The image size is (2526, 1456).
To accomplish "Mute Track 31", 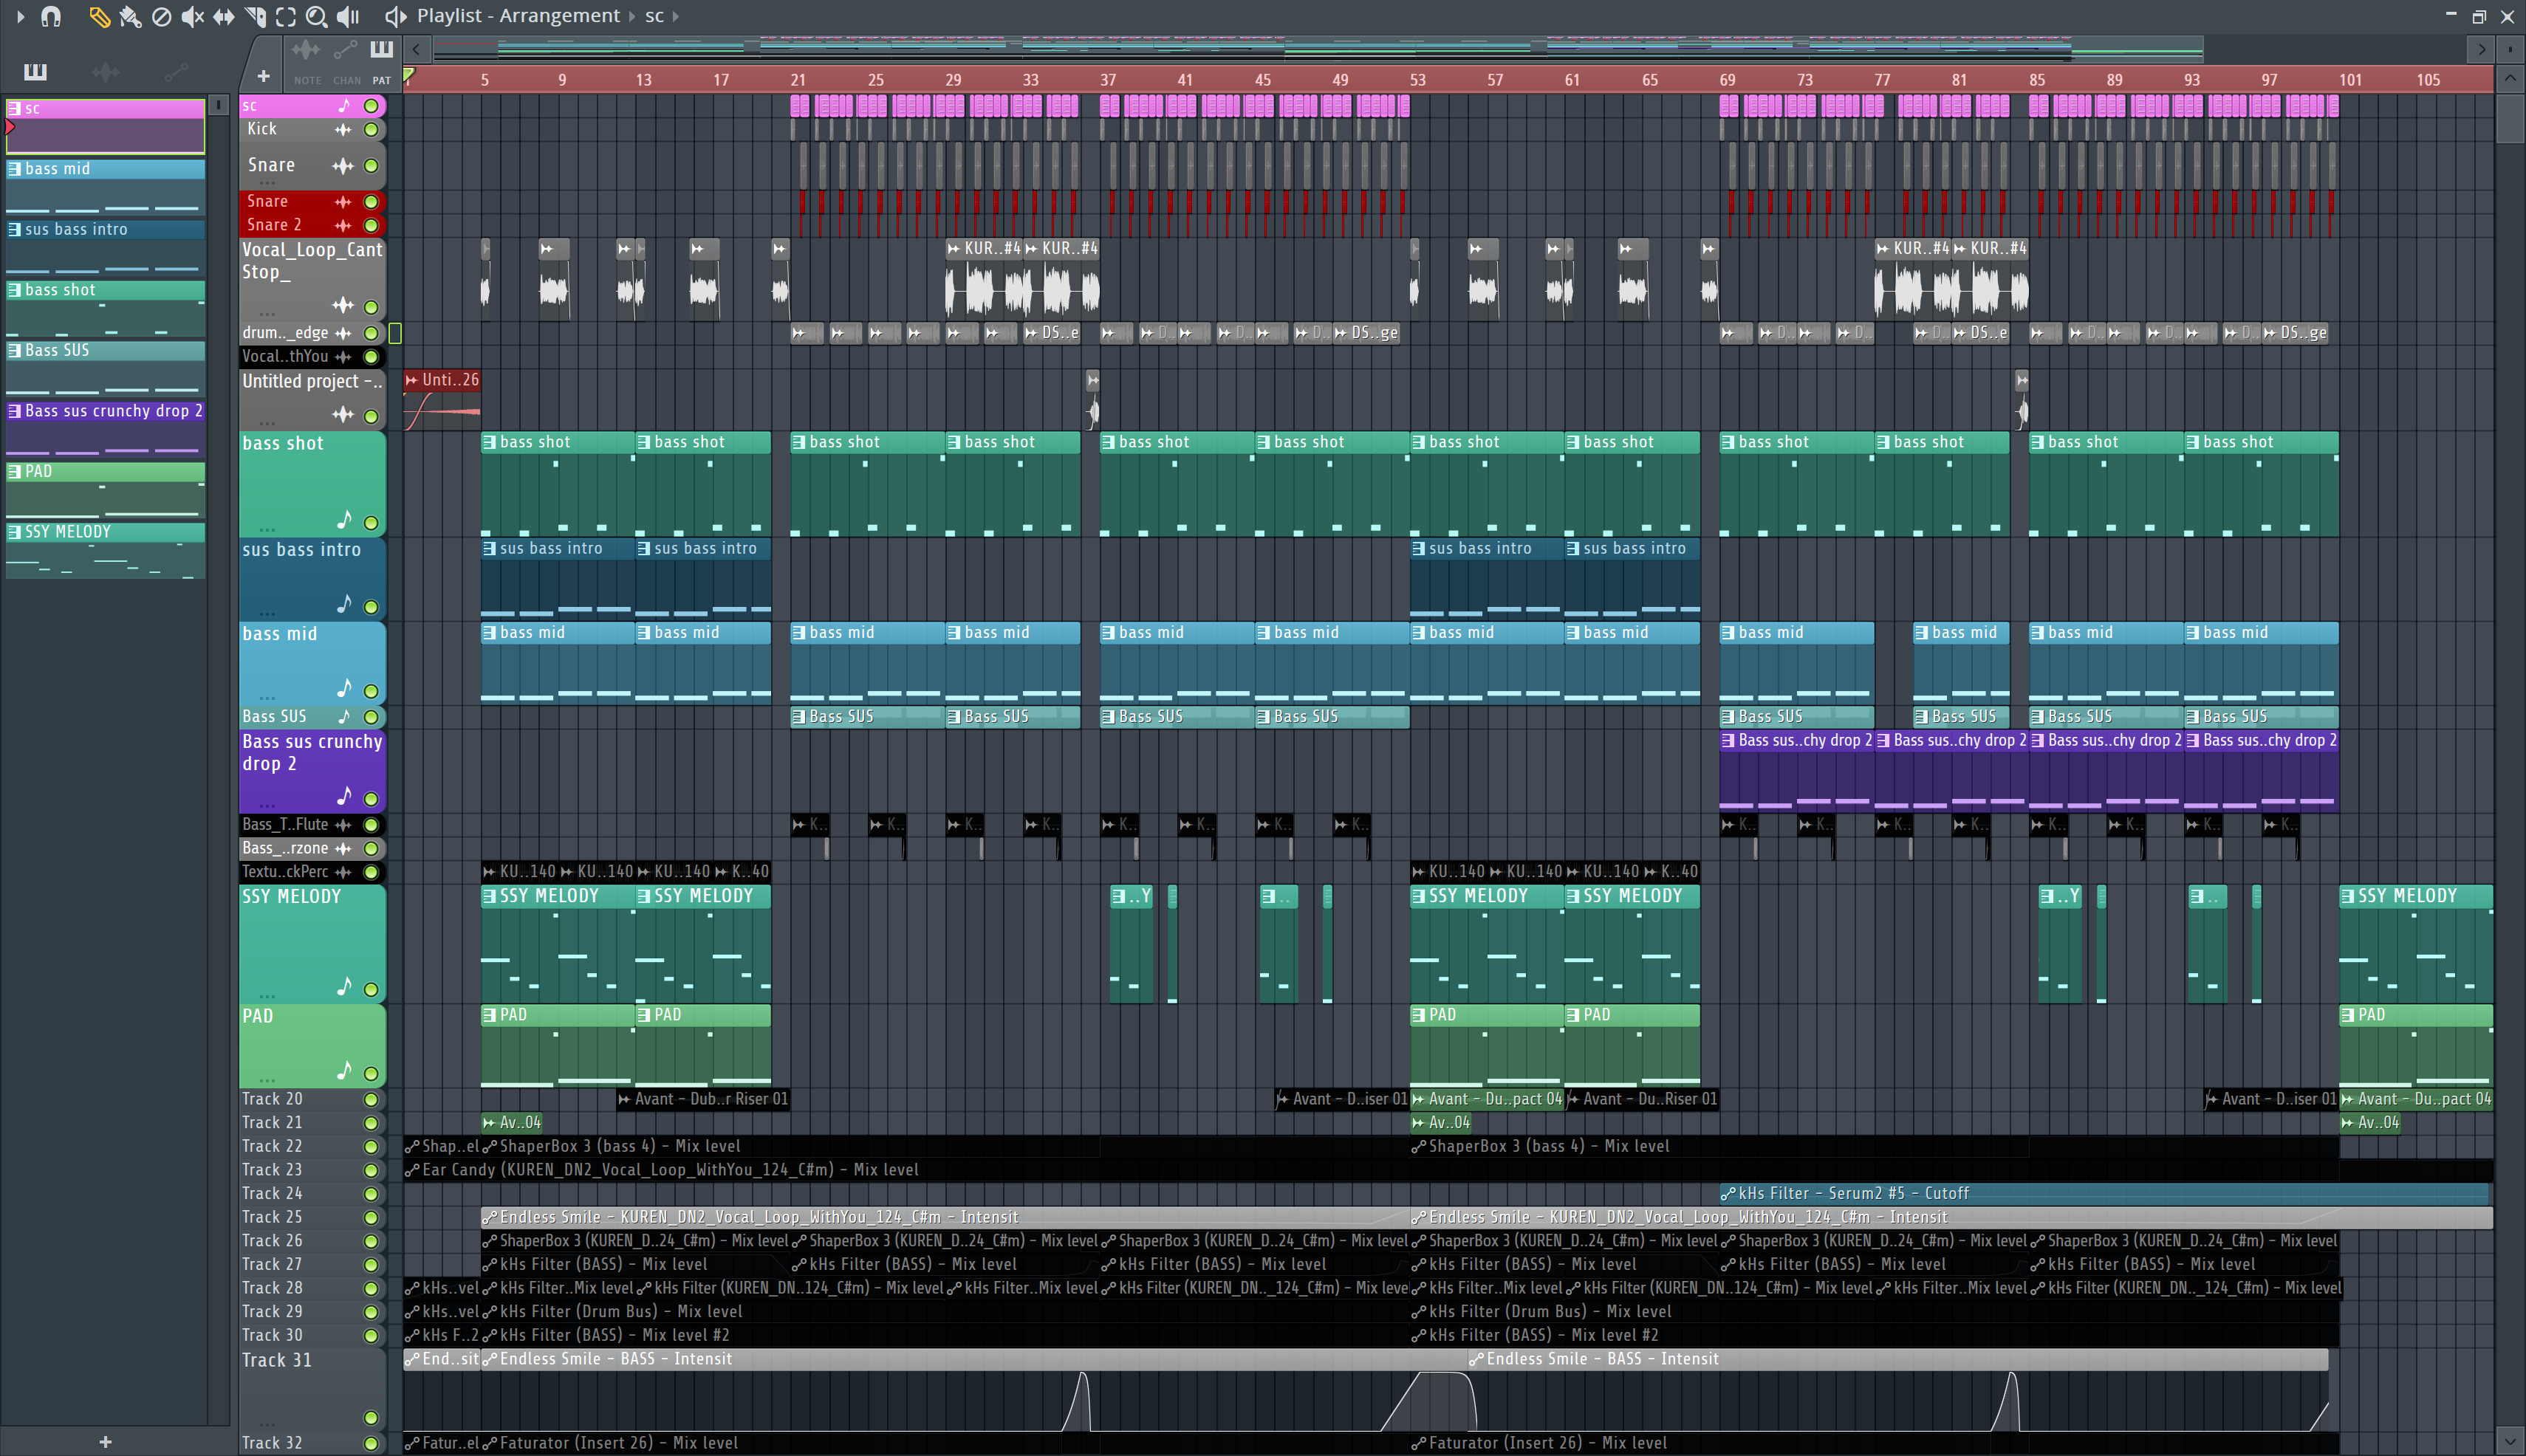I will (x=372, y=1418).
